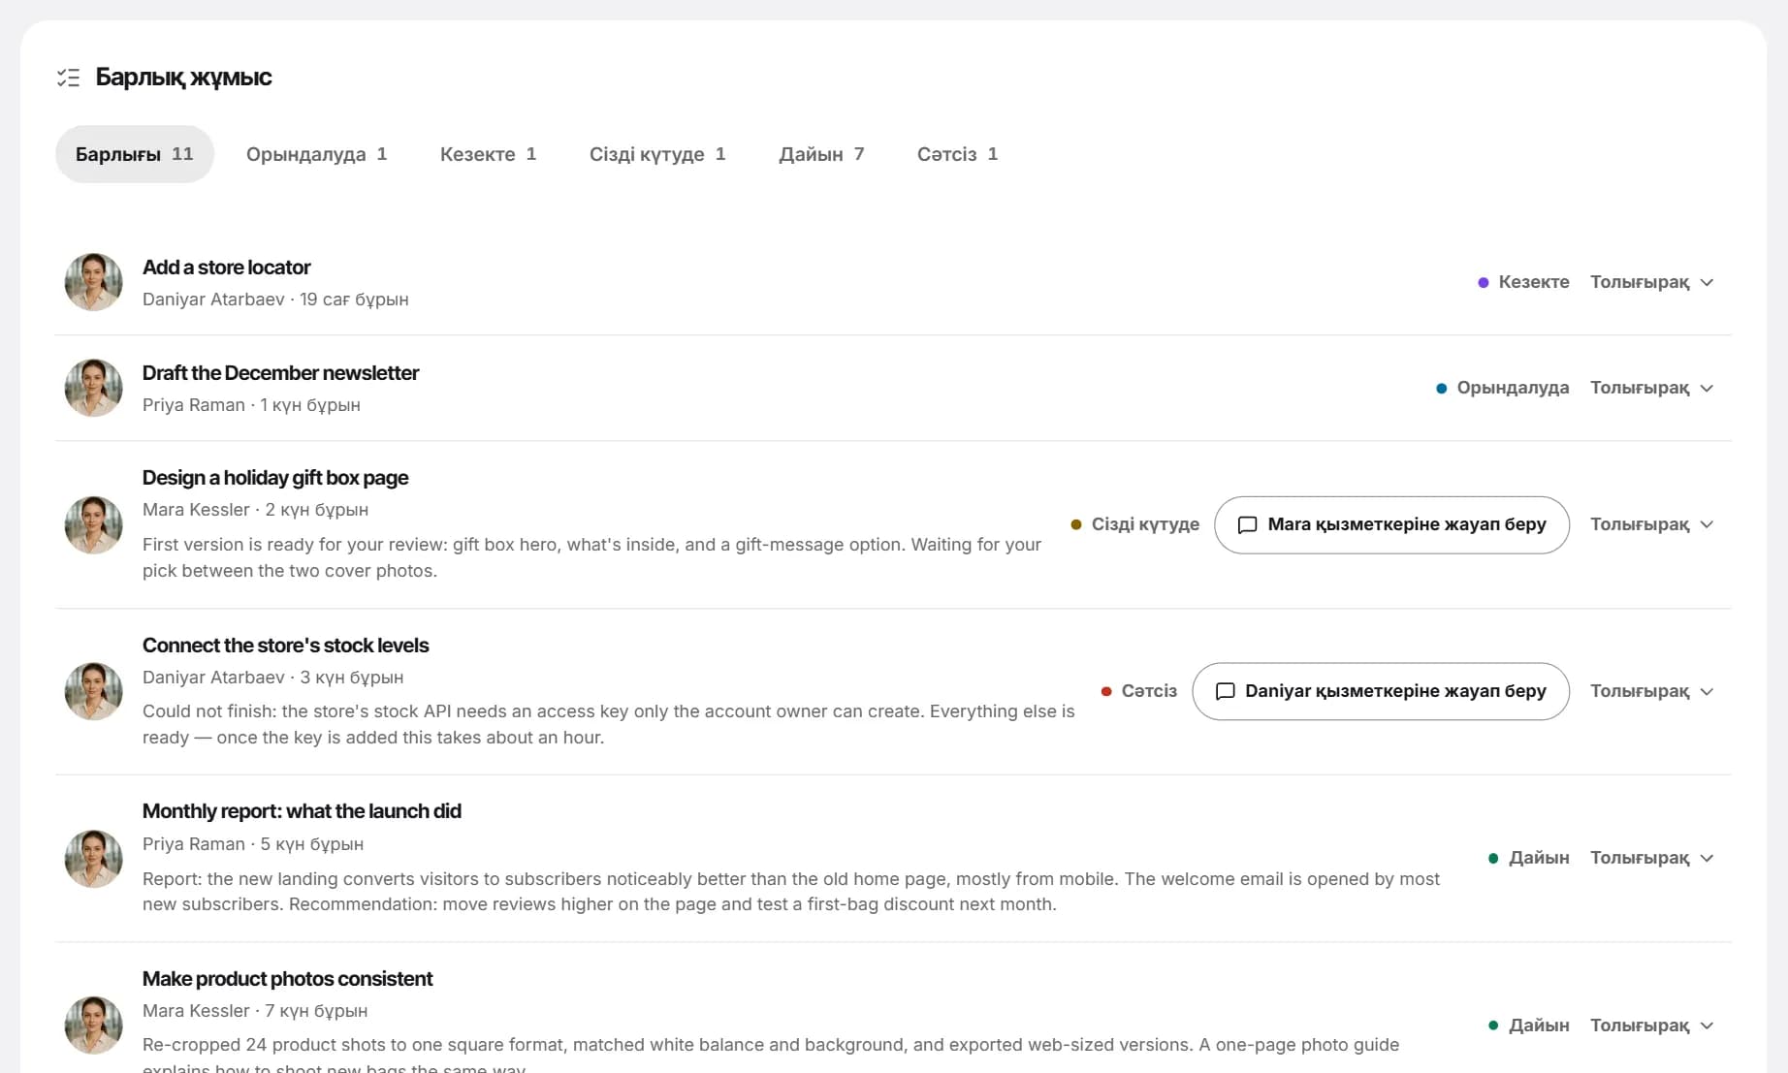Click the Сәтсіз status on stock levels row

click(x=1139, y=691)
